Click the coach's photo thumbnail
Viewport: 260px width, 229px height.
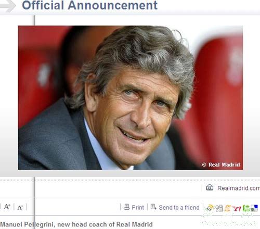[131, 98]
